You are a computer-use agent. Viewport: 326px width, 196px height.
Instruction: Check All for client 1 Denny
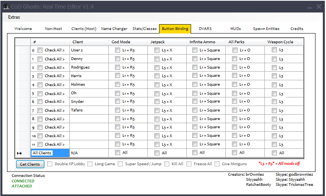[x=40, y=59]
